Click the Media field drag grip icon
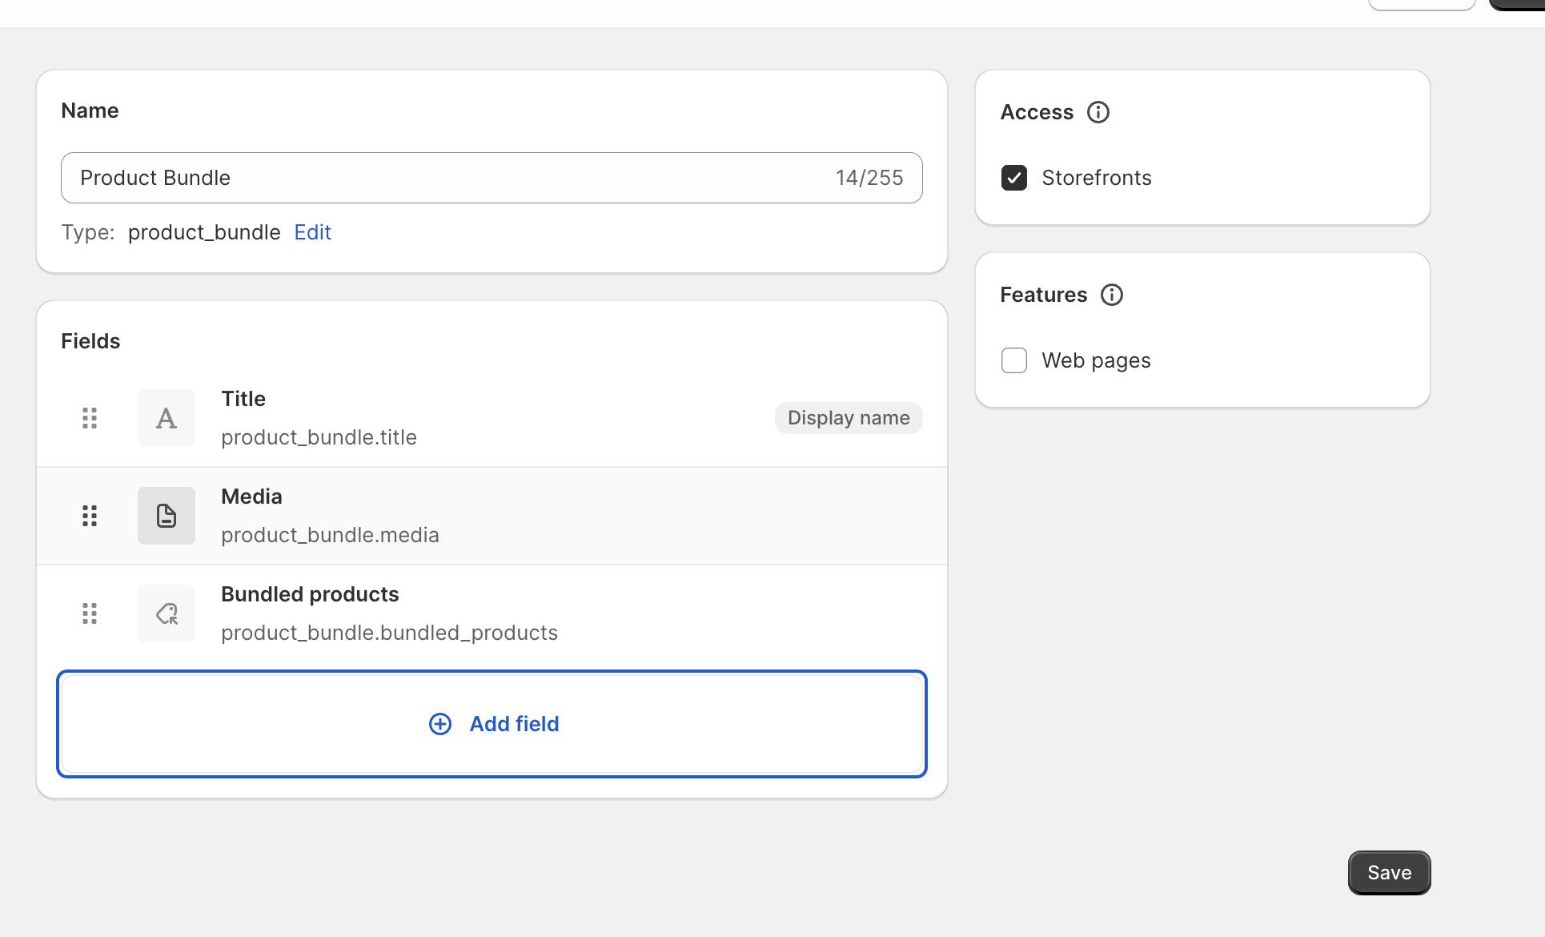Screen dimensions: 1545x937 click(x=90, y=514)
